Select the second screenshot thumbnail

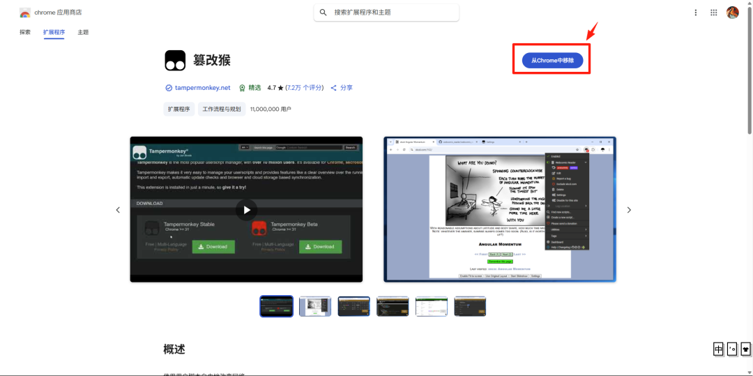pos(316,306)
